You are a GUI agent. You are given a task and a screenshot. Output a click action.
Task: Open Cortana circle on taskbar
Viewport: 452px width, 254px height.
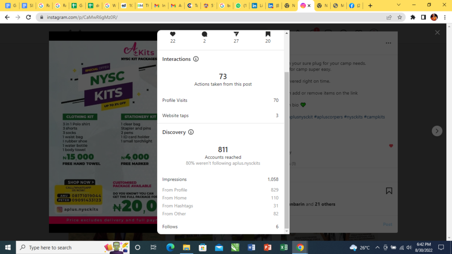click(138, 247)
